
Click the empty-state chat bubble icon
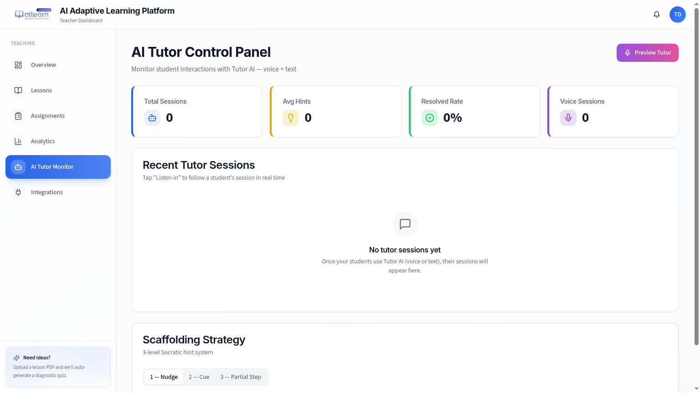tap(405, 224)
